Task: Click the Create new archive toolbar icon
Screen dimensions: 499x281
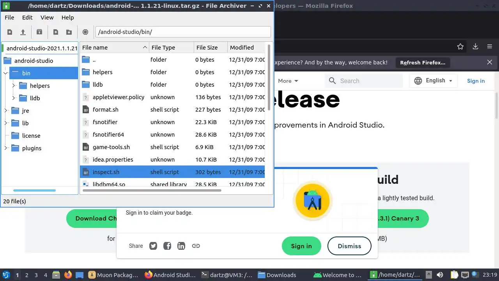Action: coord(10,32)
